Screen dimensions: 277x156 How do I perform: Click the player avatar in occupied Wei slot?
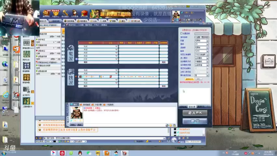point(80,77)
